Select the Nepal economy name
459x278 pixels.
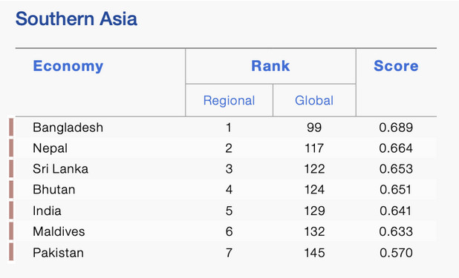pyautogui.click(x=50, y=148)
